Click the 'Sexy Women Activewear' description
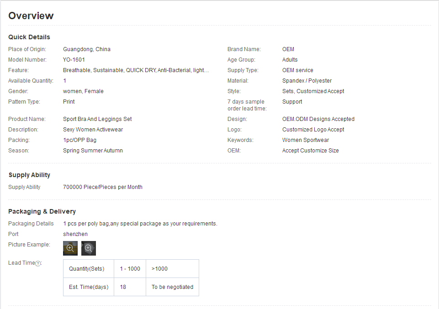 click(93, 130)
